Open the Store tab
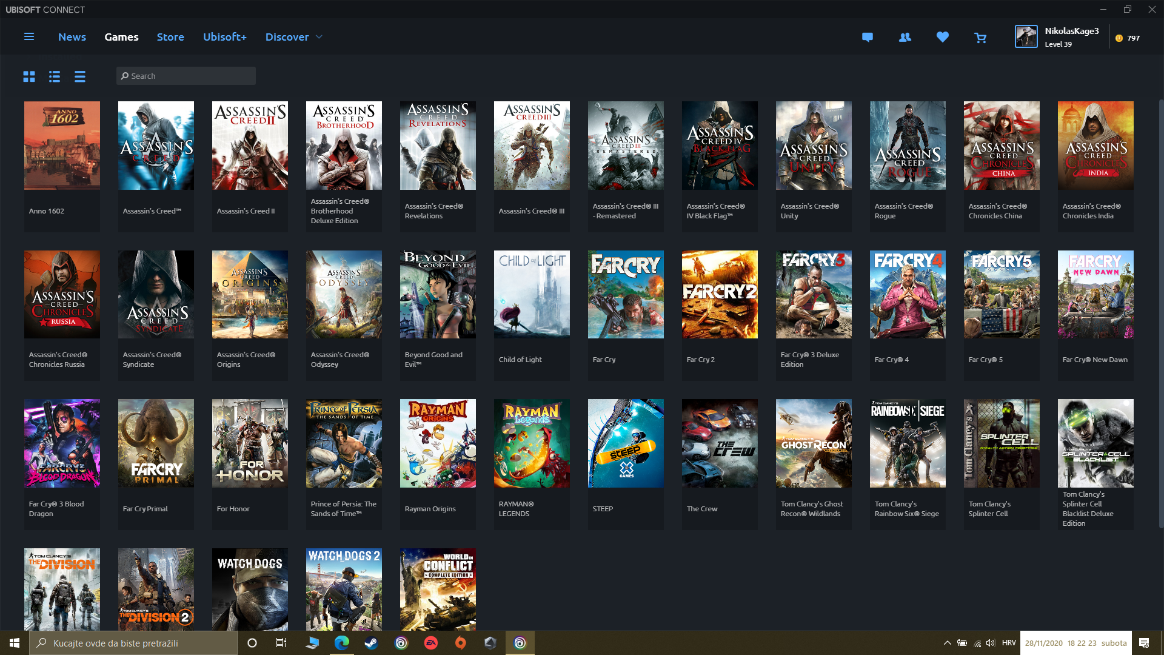 click(x=170, y=37)
